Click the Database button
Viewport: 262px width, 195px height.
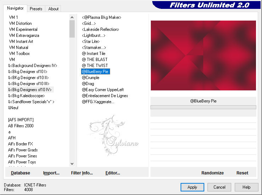(21, 173)
